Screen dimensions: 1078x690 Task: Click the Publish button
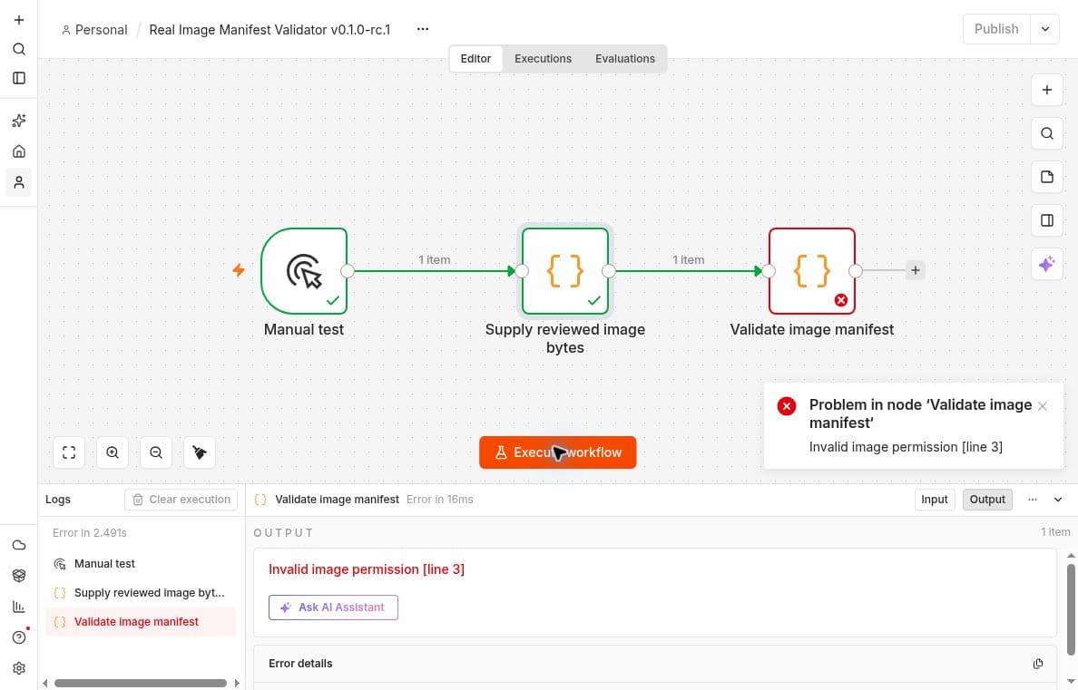tap(996, 29)
